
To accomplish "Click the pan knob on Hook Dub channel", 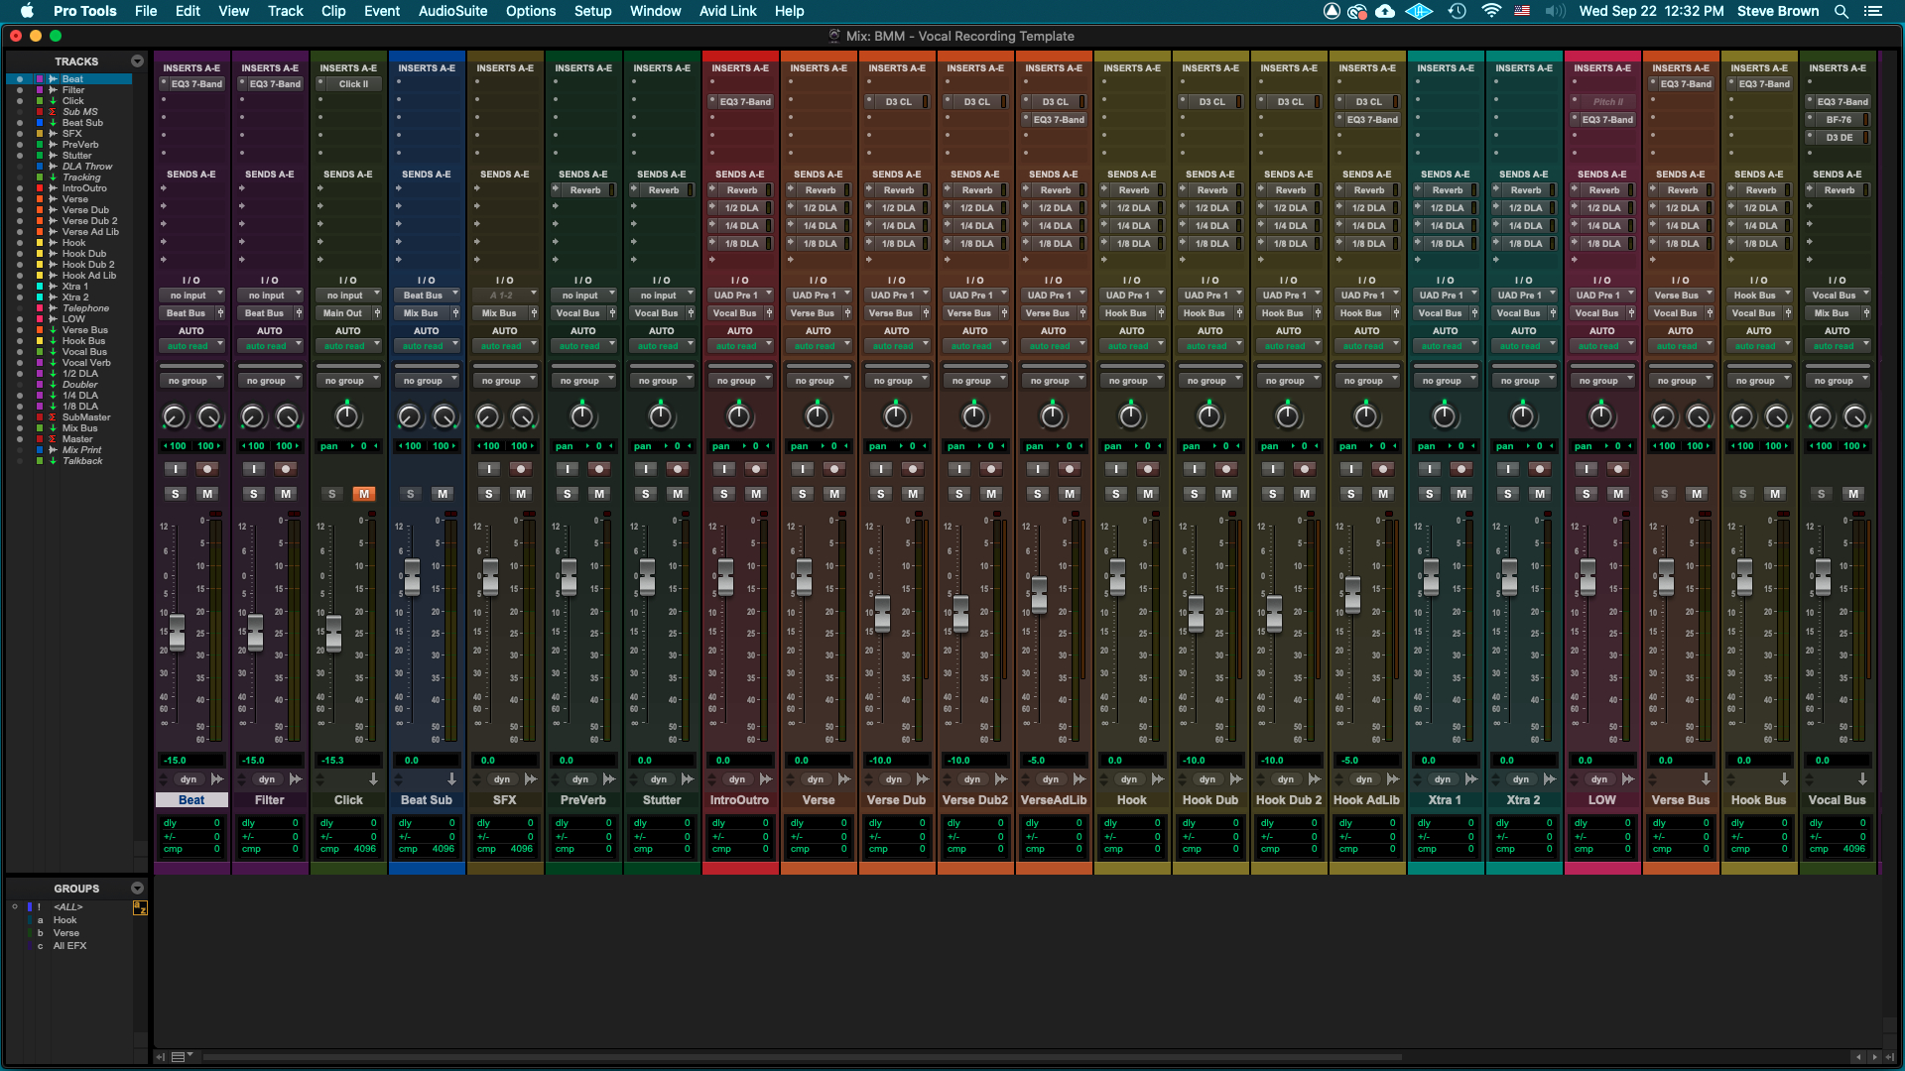I will coord(1209,416).
